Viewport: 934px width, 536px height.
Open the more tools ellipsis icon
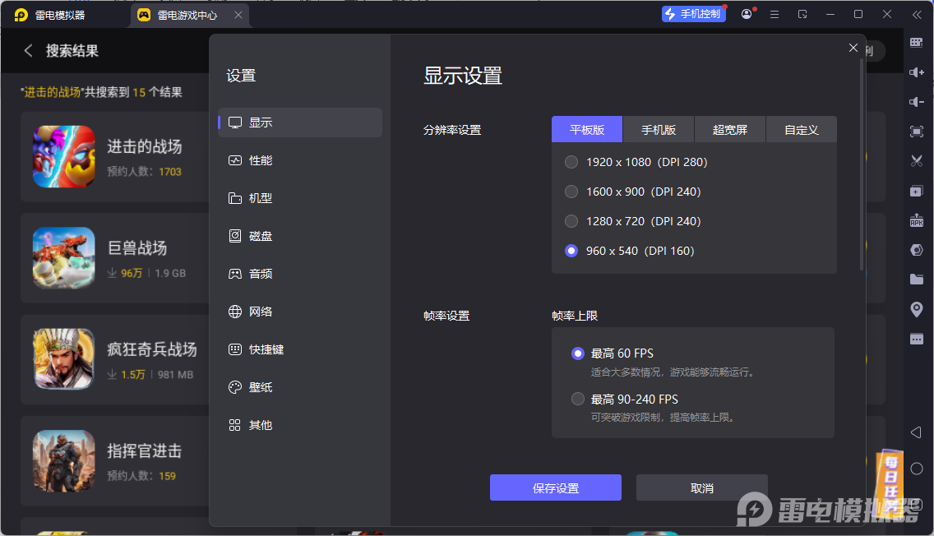click(x=917, y=339)
